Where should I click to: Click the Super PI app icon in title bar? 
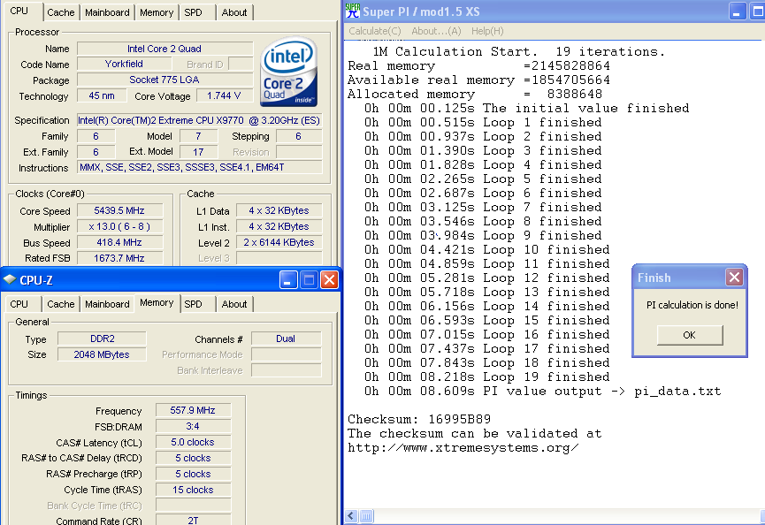click(x=352, y=11)
